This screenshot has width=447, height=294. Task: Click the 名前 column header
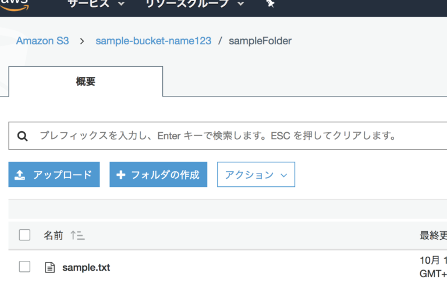click(x=53, y=235)
